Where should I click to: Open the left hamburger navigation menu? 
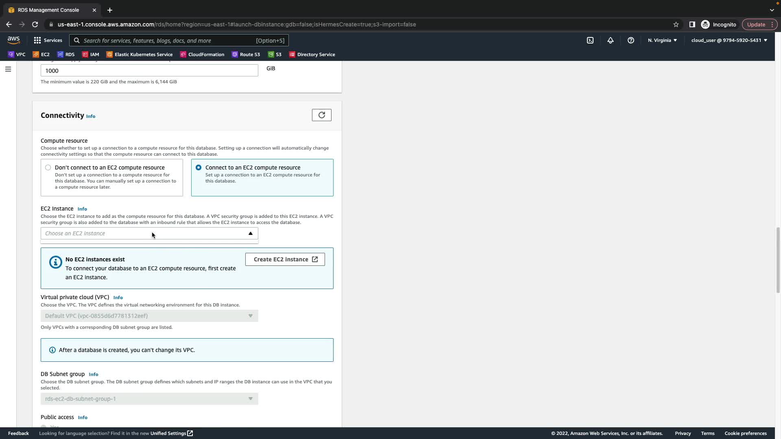coord(8,69)
